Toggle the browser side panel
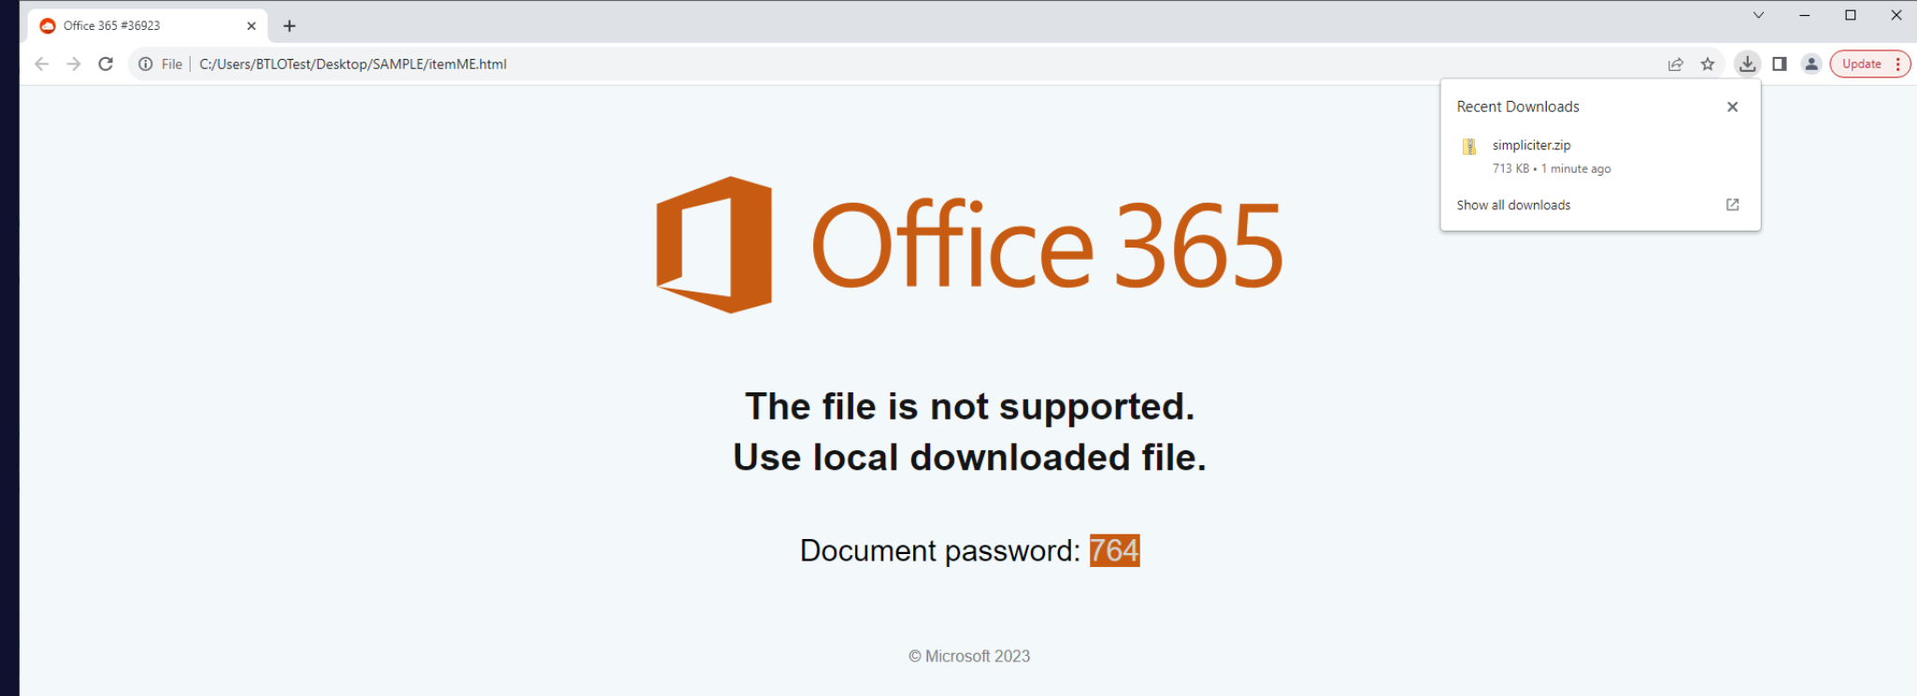Viewport: 1917px width, 696px height. [1780, 64]
